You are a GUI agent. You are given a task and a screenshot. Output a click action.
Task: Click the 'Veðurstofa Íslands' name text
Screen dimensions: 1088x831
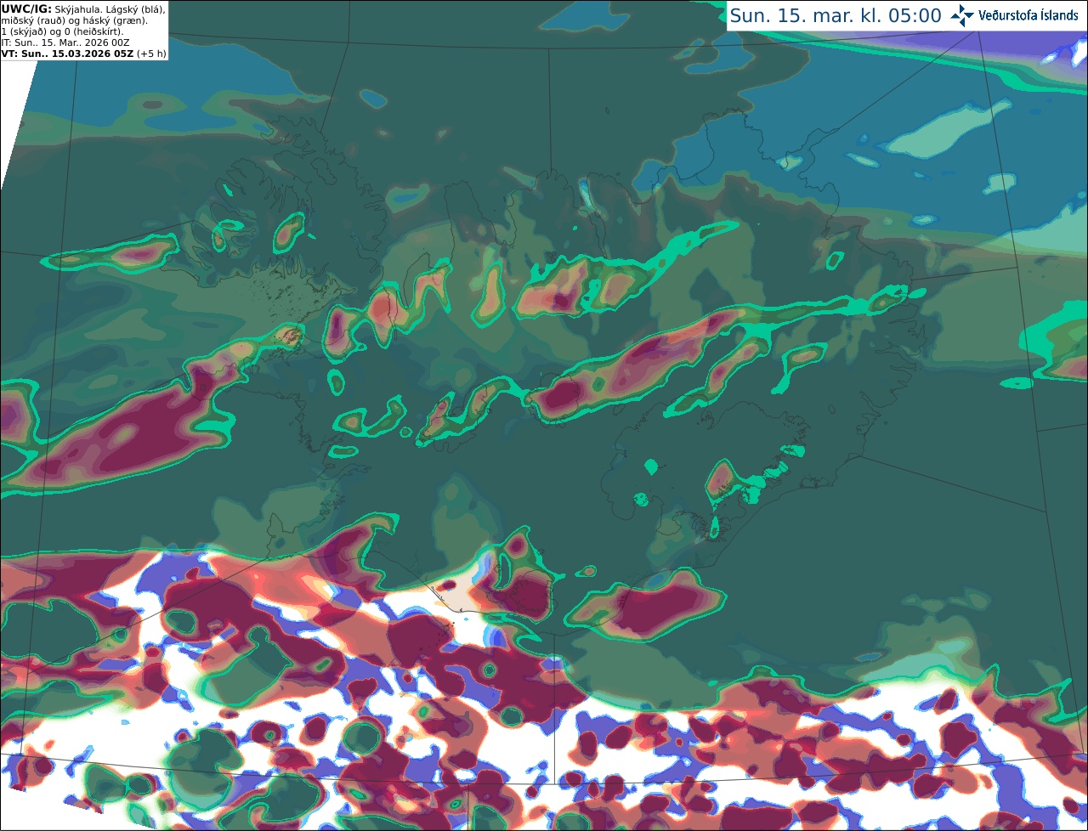point(1028,15)
